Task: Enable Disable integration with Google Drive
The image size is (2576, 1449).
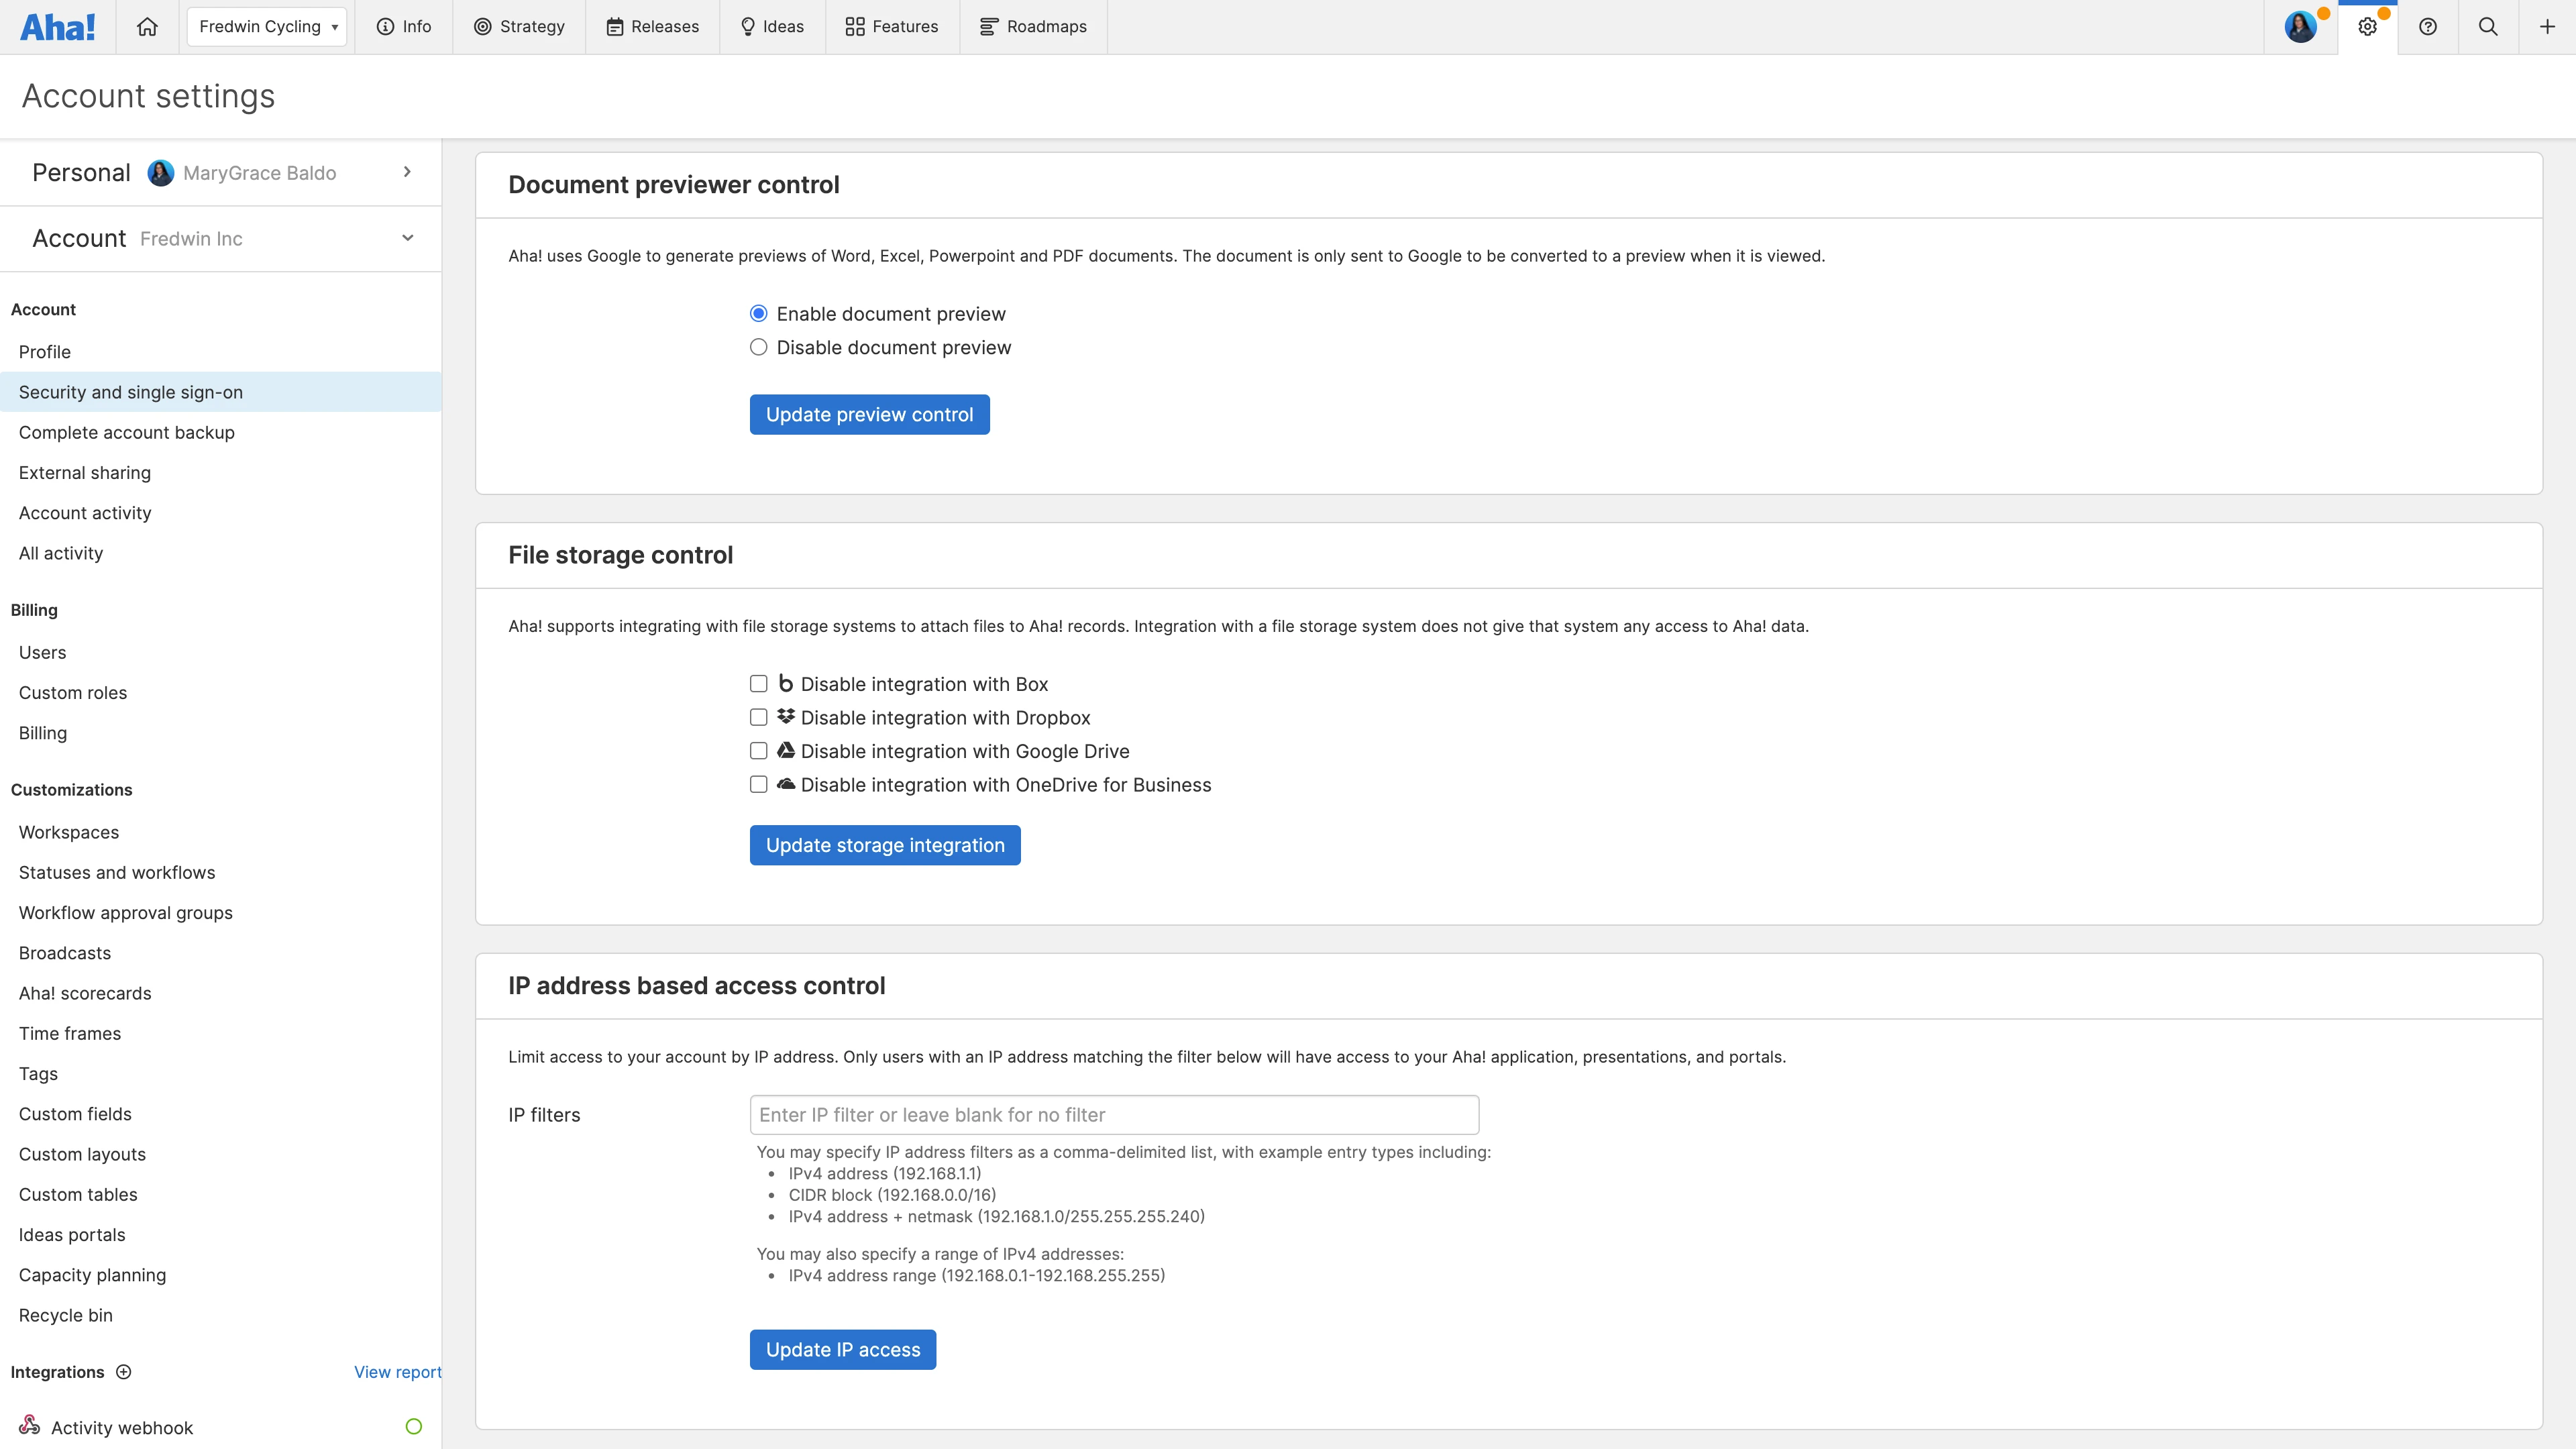Action: click(758, 751)
